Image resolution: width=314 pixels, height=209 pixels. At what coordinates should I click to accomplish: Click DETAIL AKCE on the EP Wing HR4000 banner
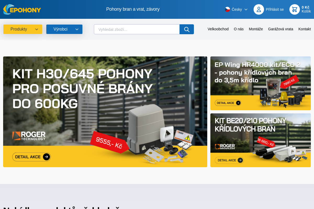point(228,103)
